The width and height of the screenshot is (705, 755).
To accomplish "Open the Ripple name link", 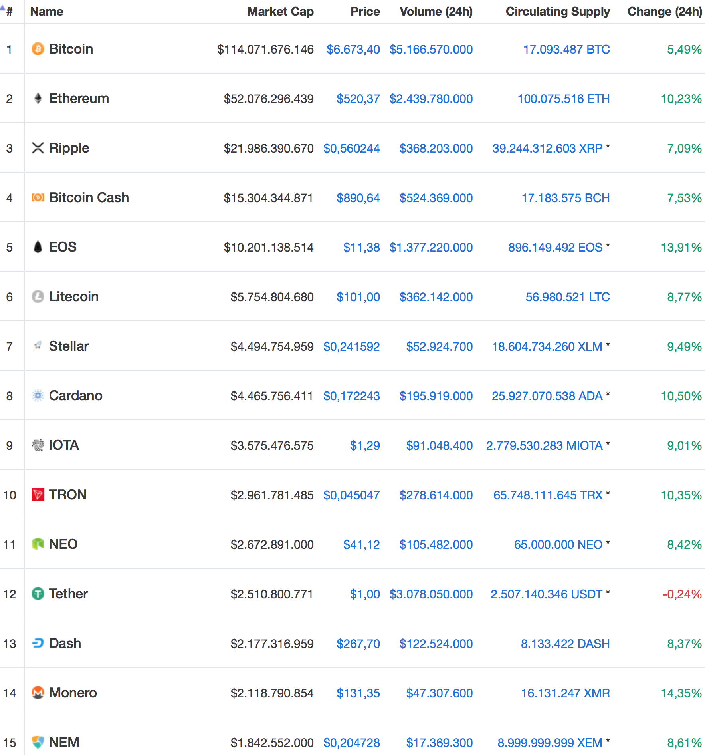I will tap(69, 148).
